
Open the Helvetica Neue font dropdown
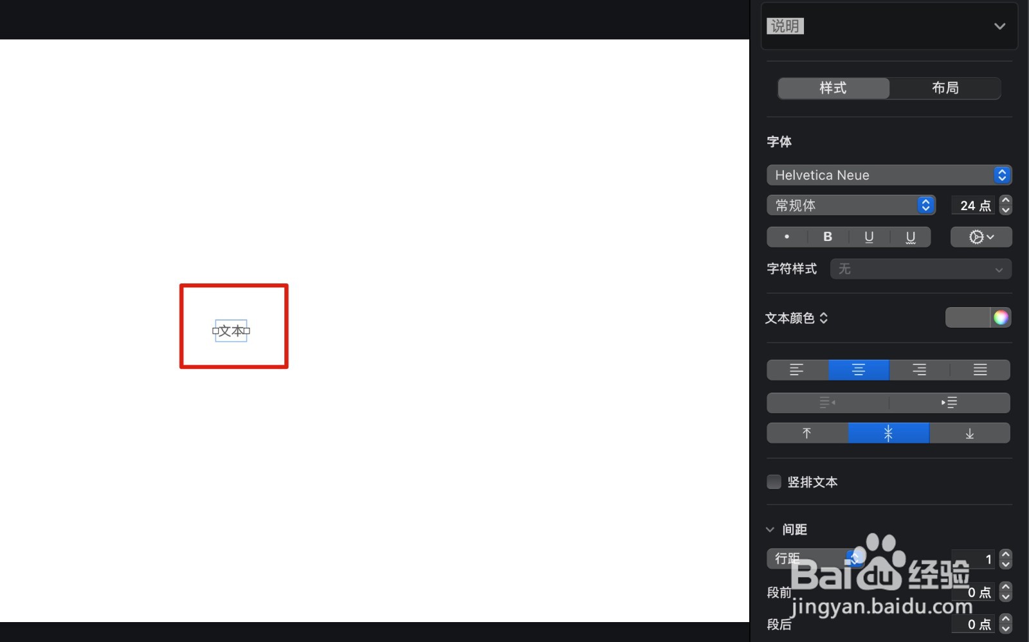coord(889,175)
